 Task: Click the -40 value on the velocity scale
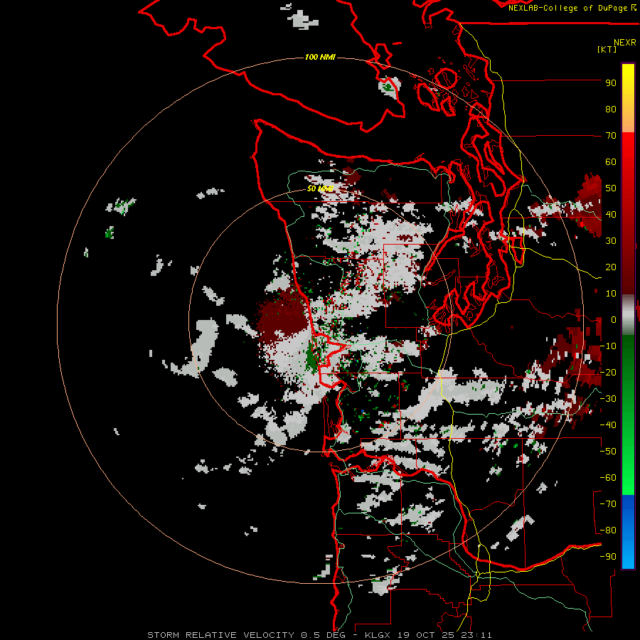[x=608, y=425]
